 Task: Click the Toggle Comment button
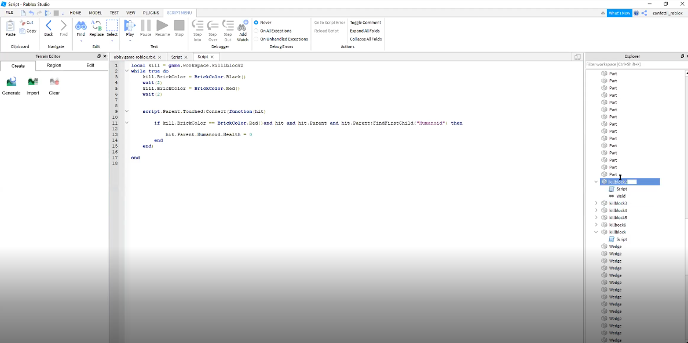coord(365,23)
